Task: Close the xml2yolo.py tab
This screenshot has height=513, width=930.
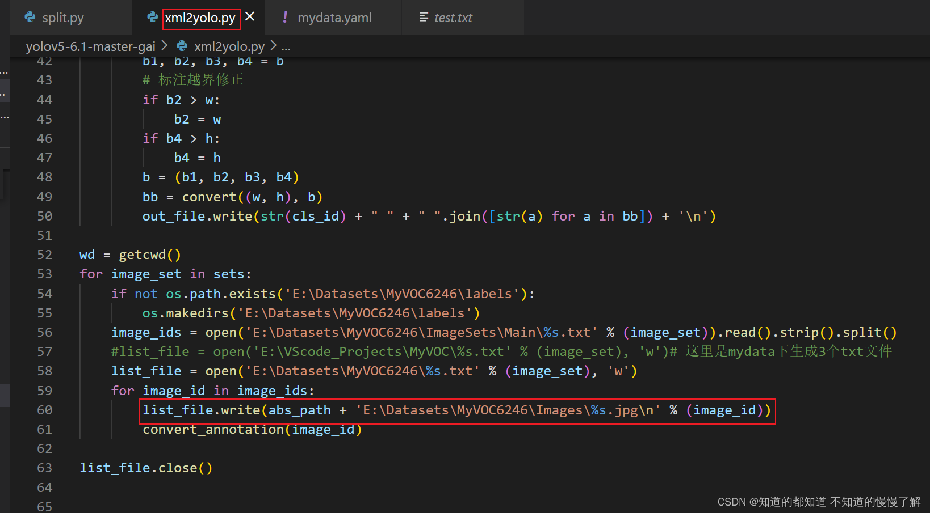Action: tap(250, 17)
